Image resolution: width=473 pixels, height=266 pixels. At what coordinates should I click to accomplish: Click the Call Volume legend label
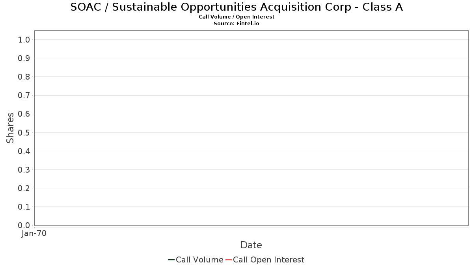pos(199,260)
